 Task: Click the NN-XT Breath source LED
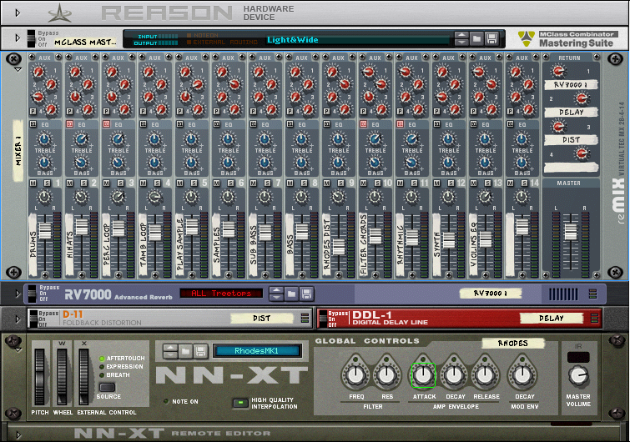pos(102,375)
